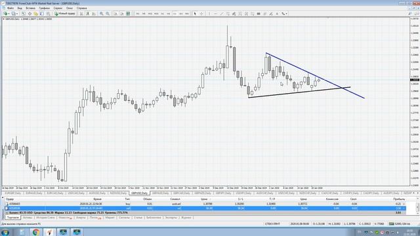420x236 pixels.
Task: Switch chart to line chart type
Action: coord(94,14)
